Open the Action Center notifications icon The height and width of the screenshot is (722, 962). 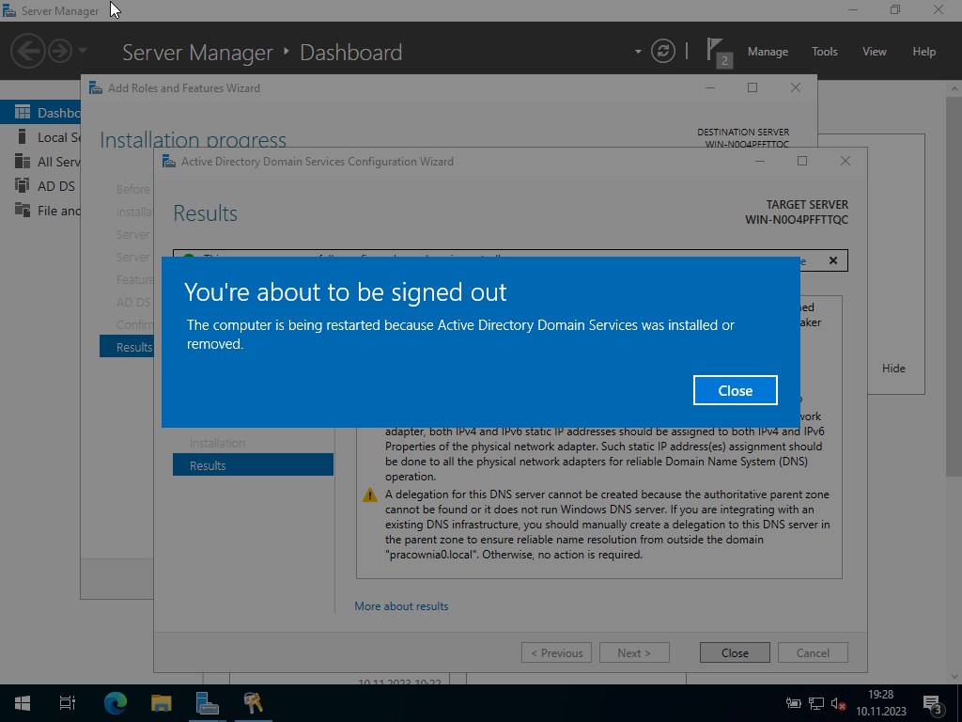point(933,703)
